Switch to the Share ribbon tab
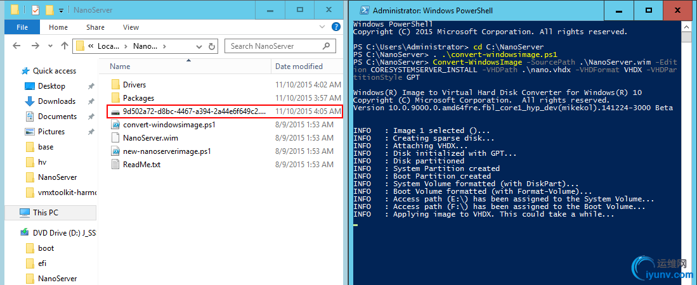The height and width of the screenshot is (285, 697). coord(95,27)
